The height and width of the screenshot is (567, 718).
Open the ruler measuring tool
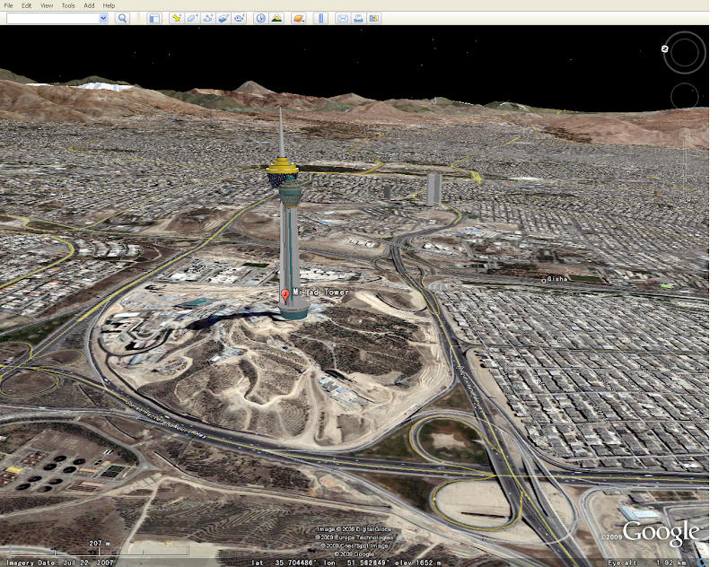click(x=320, y=18)
